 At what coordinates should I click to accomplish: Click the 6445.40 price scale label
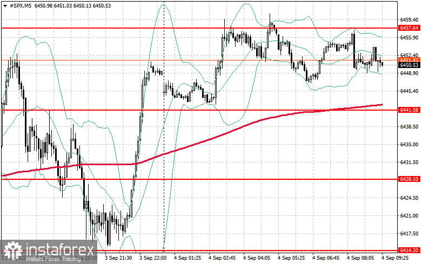(x=410, y=91)
